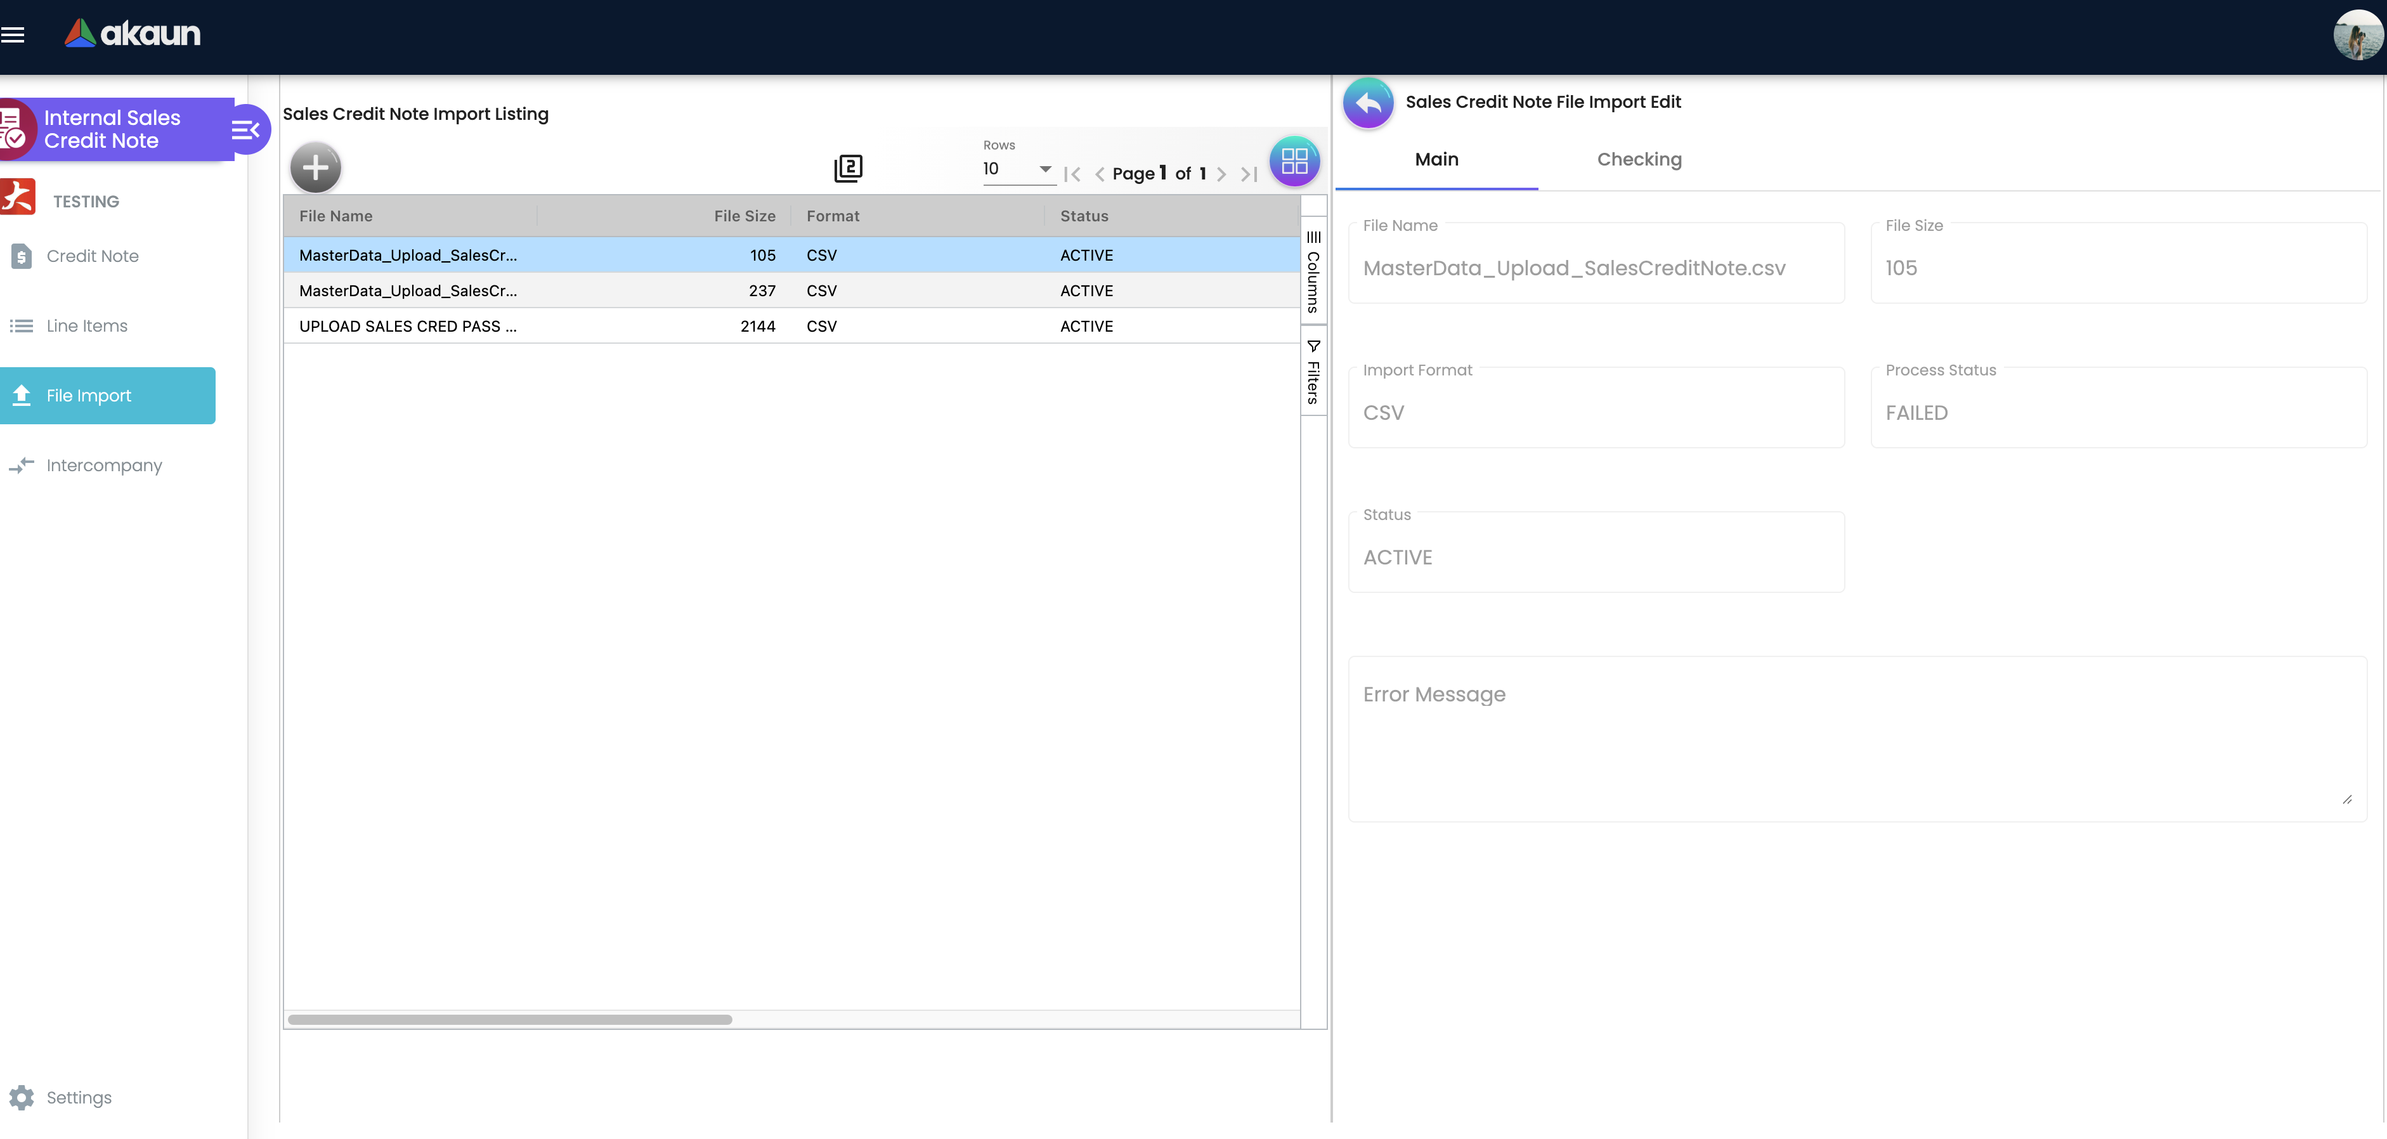Screen dimensions: 2387x1139
Task: Expand the Filters side panel
Action: [1313, 371]
